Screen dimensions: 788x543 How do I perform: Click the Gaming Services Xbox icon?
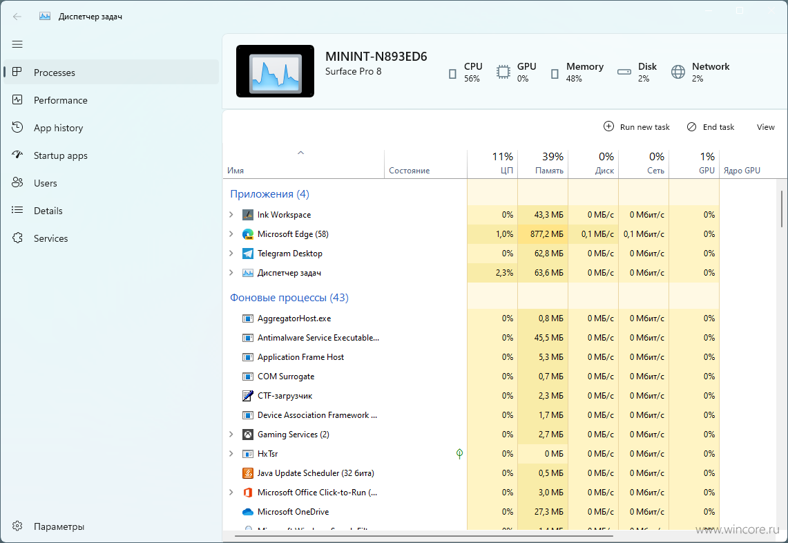point(248,435)
